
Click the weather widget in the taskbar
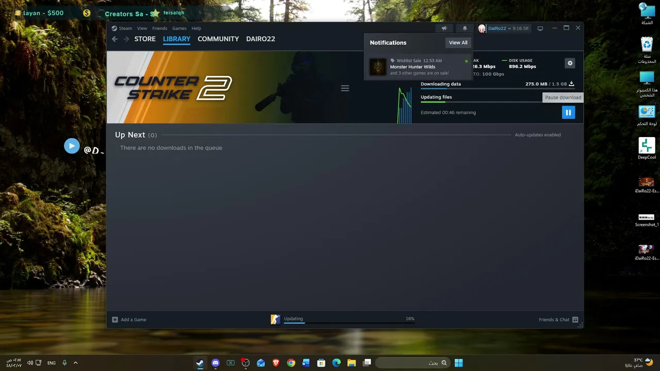(x=639, y=363)
